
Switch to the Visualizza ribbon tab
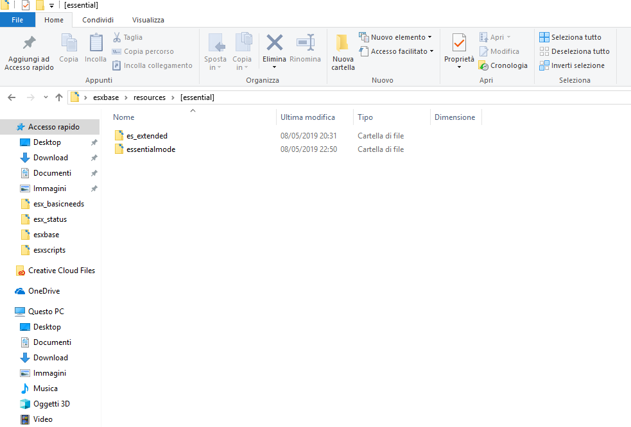point(148,20)
